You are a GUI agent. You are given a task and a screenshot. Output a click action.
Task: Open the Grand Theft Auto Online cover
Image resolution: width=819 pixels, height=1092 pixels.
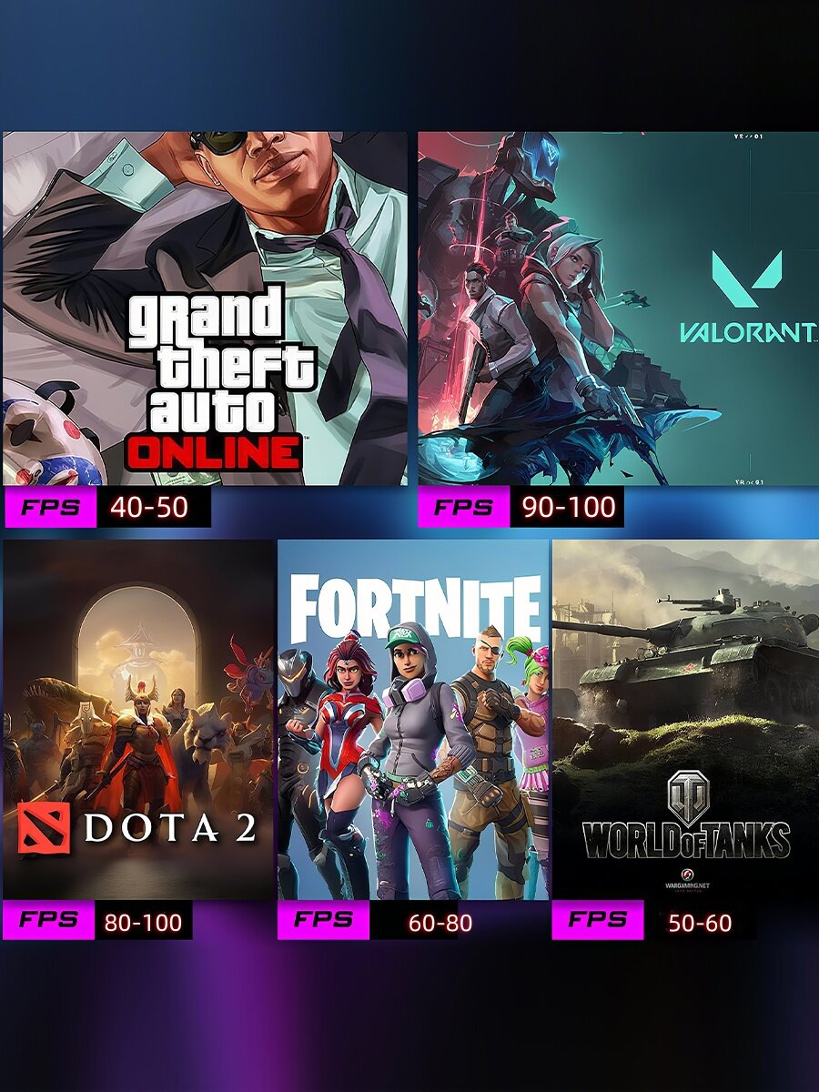pyautogui.click(x=205, y=308)
